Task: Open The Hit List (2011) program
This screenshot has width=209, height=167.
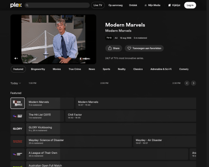Action: pos(45,116)
